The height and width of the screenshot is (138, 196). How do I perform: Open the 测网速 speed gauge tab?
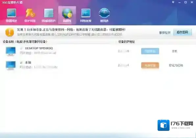point(104,15)
